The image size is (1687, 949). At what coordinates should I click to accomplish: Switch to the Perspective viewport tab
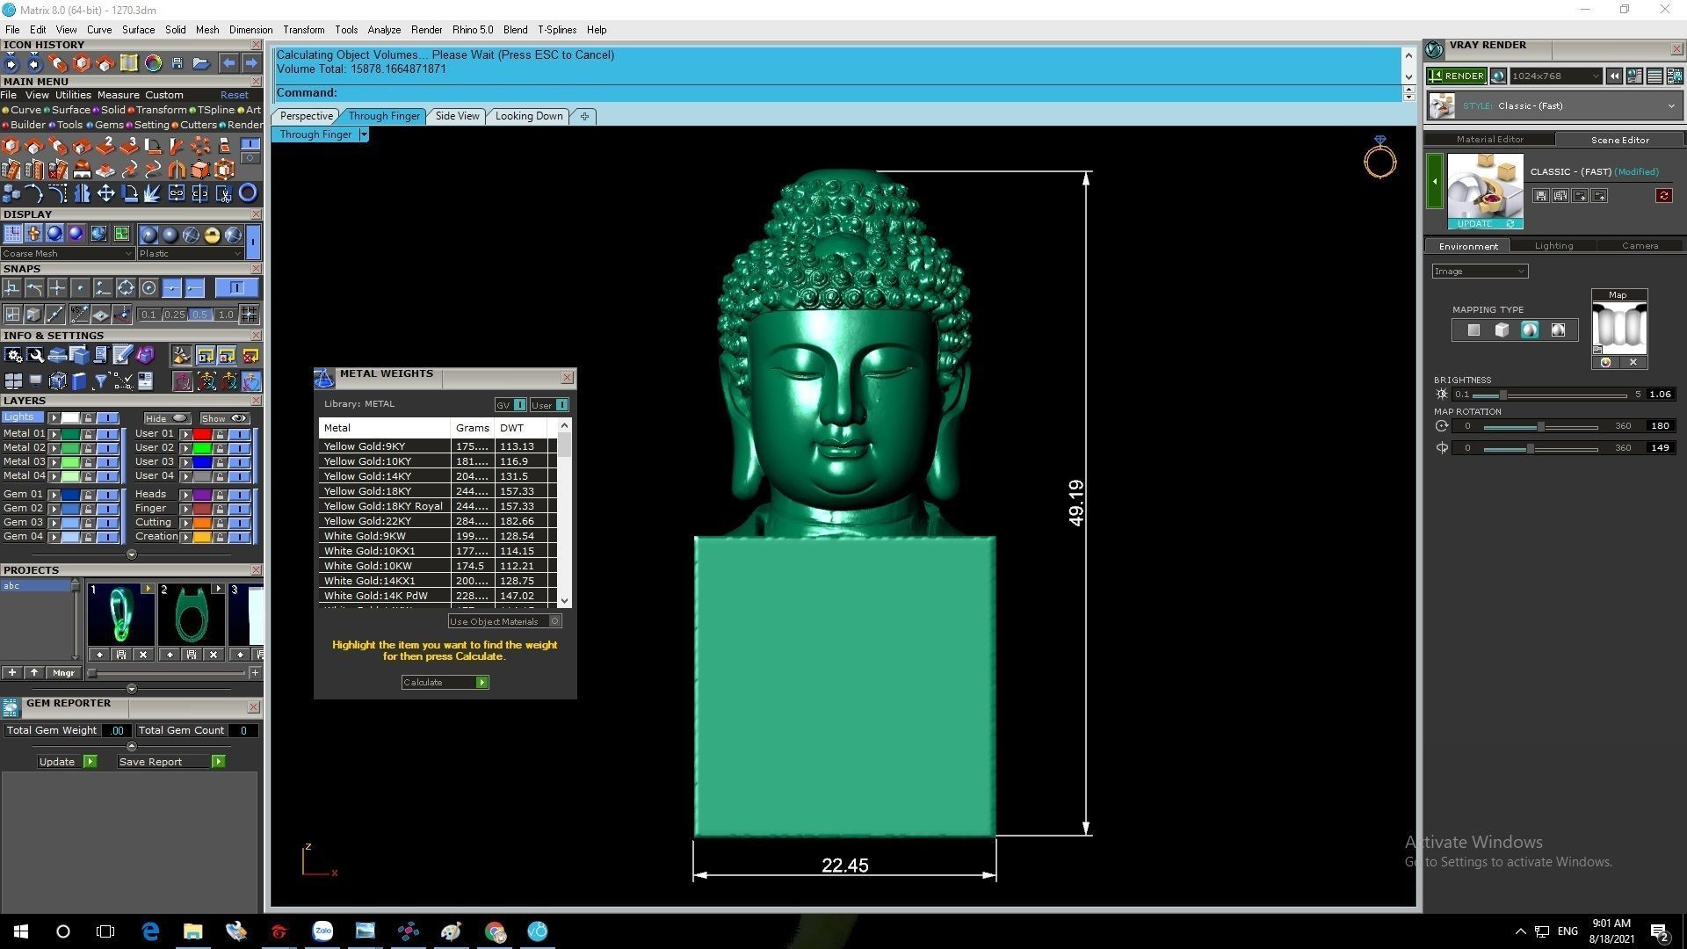click(306, 116)
